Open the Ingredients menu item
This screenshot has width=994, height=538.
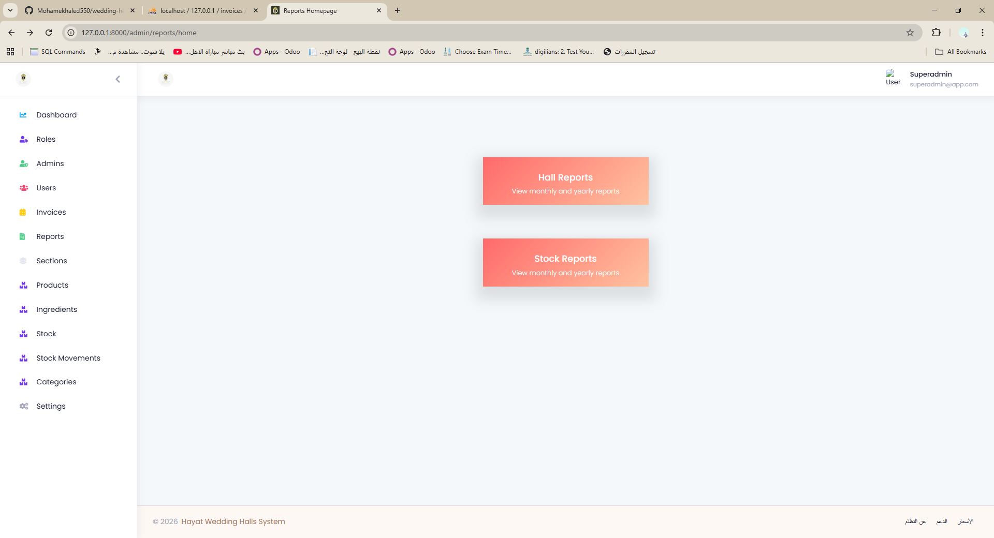coord(56,309)
